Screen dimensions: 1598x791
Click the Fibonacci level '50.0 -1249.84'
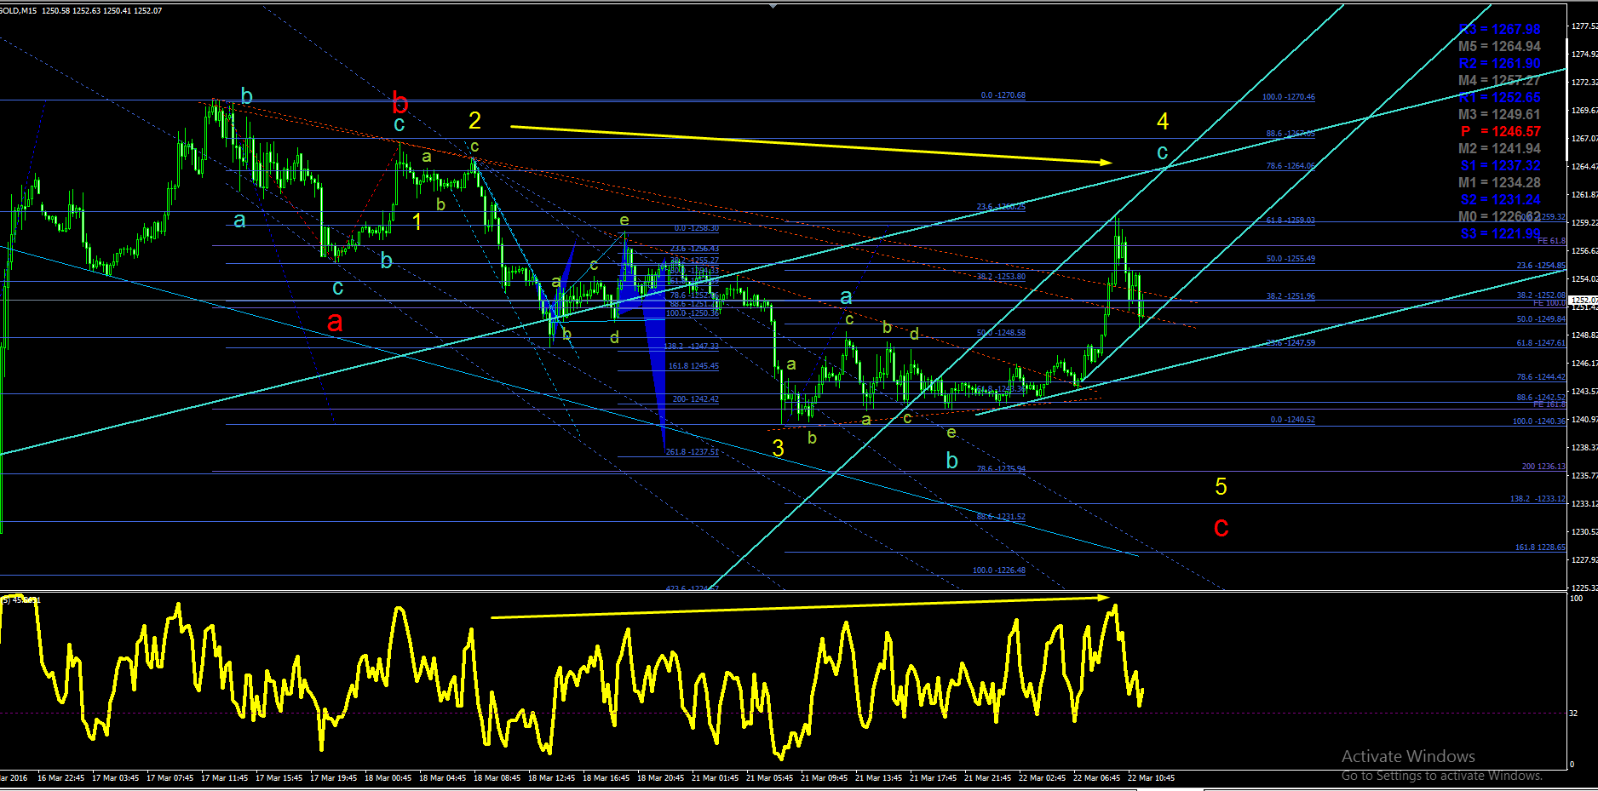tap(1541, 319)
